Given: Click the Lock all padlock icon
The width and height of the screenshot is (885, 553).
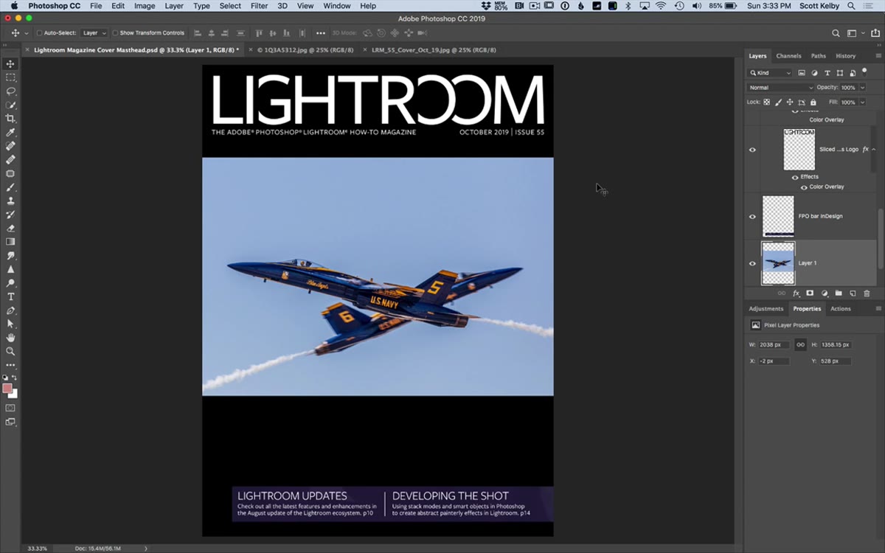Looking at the screenshot, I should click(x=813, y=102).
